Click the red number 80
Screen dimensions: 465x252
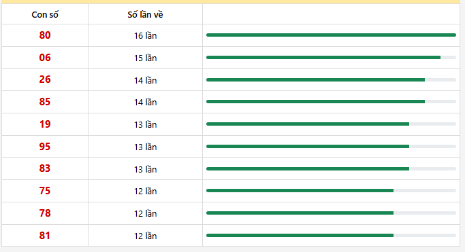pyautogui.click(x=45, y=35)
